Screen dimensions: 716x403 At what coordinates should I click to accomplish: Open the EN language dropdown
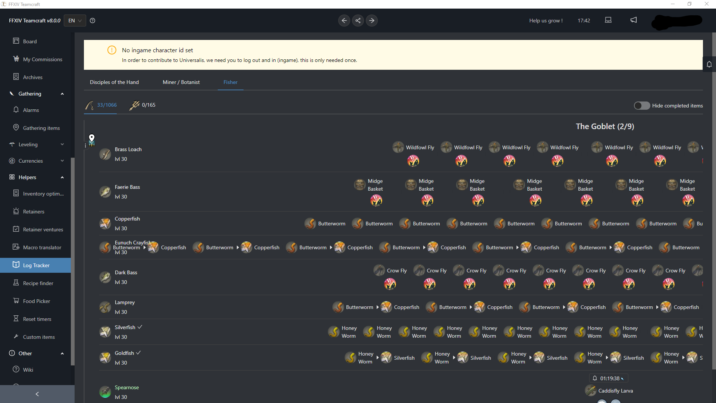[74, 21]
